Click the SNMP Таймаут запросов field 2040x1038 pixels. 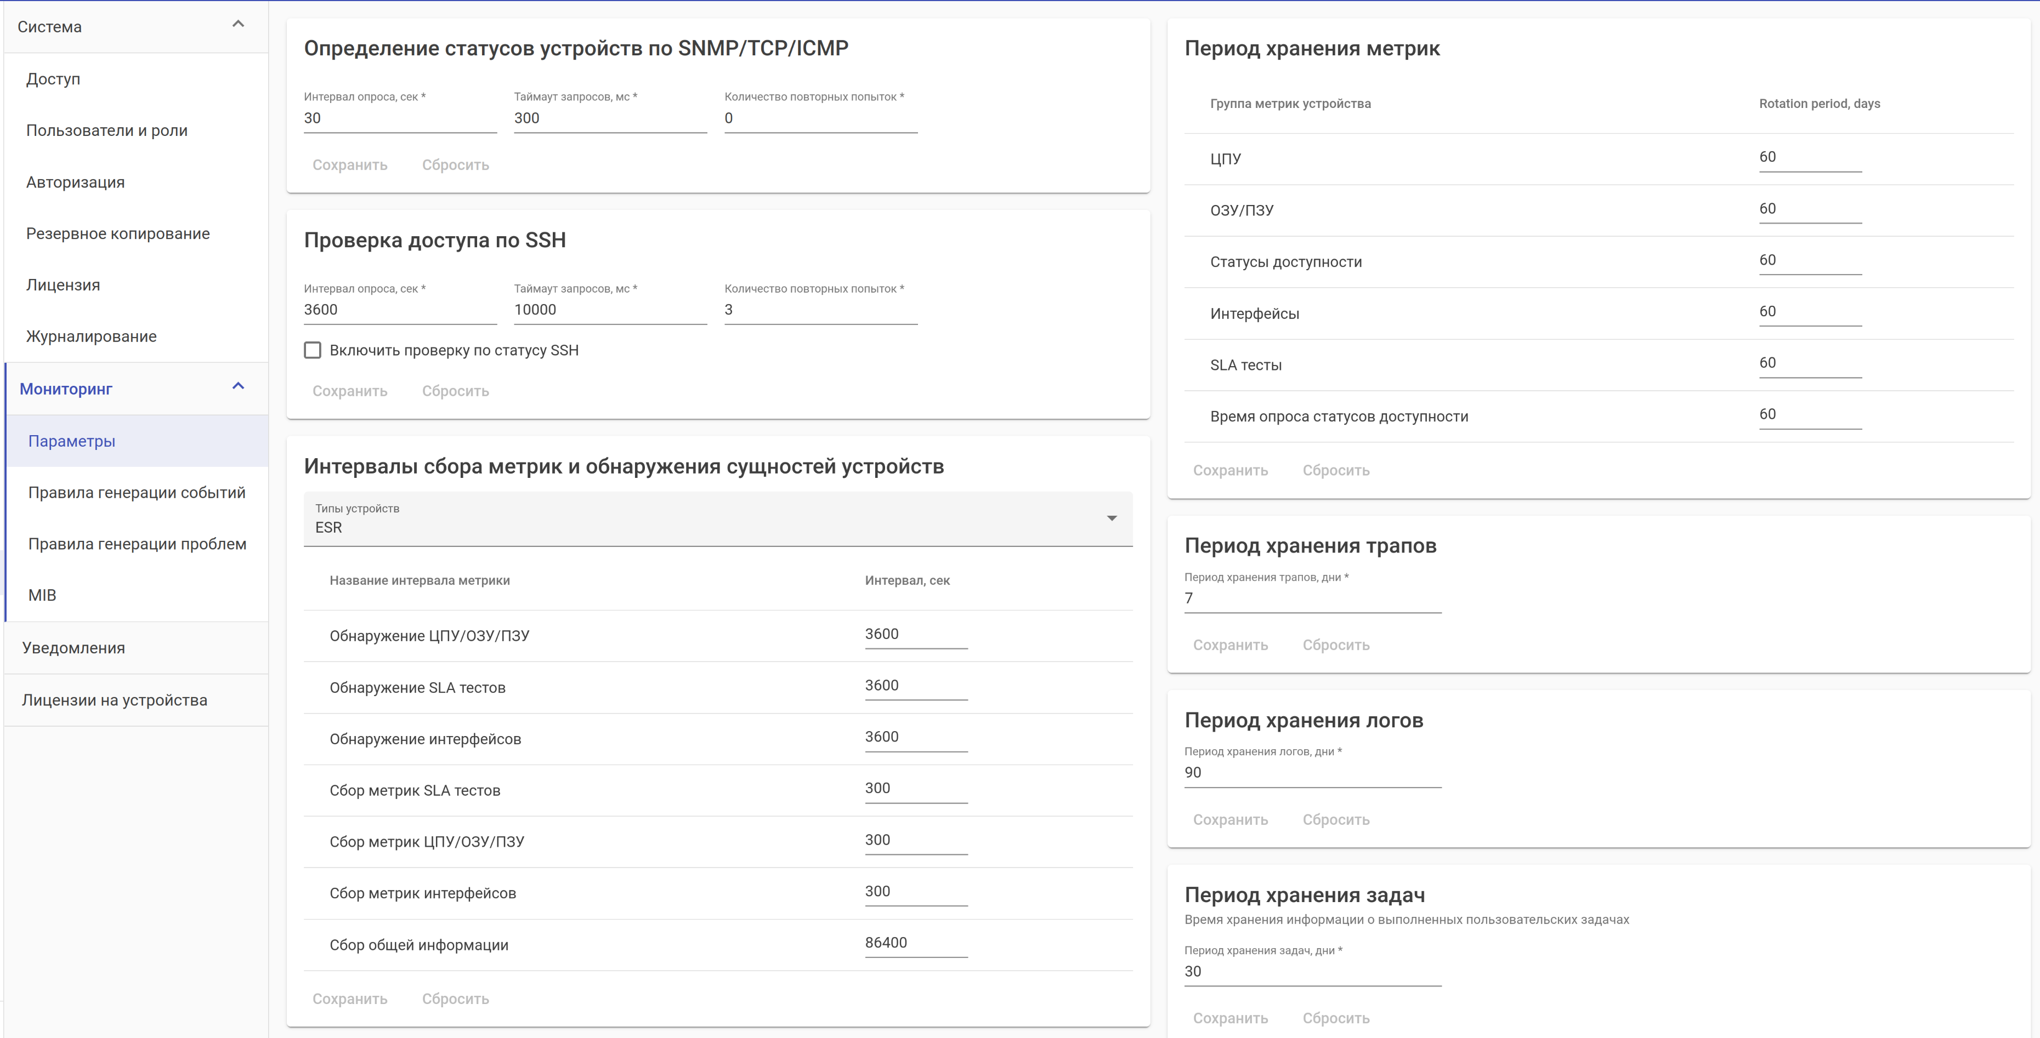[609, 119]
